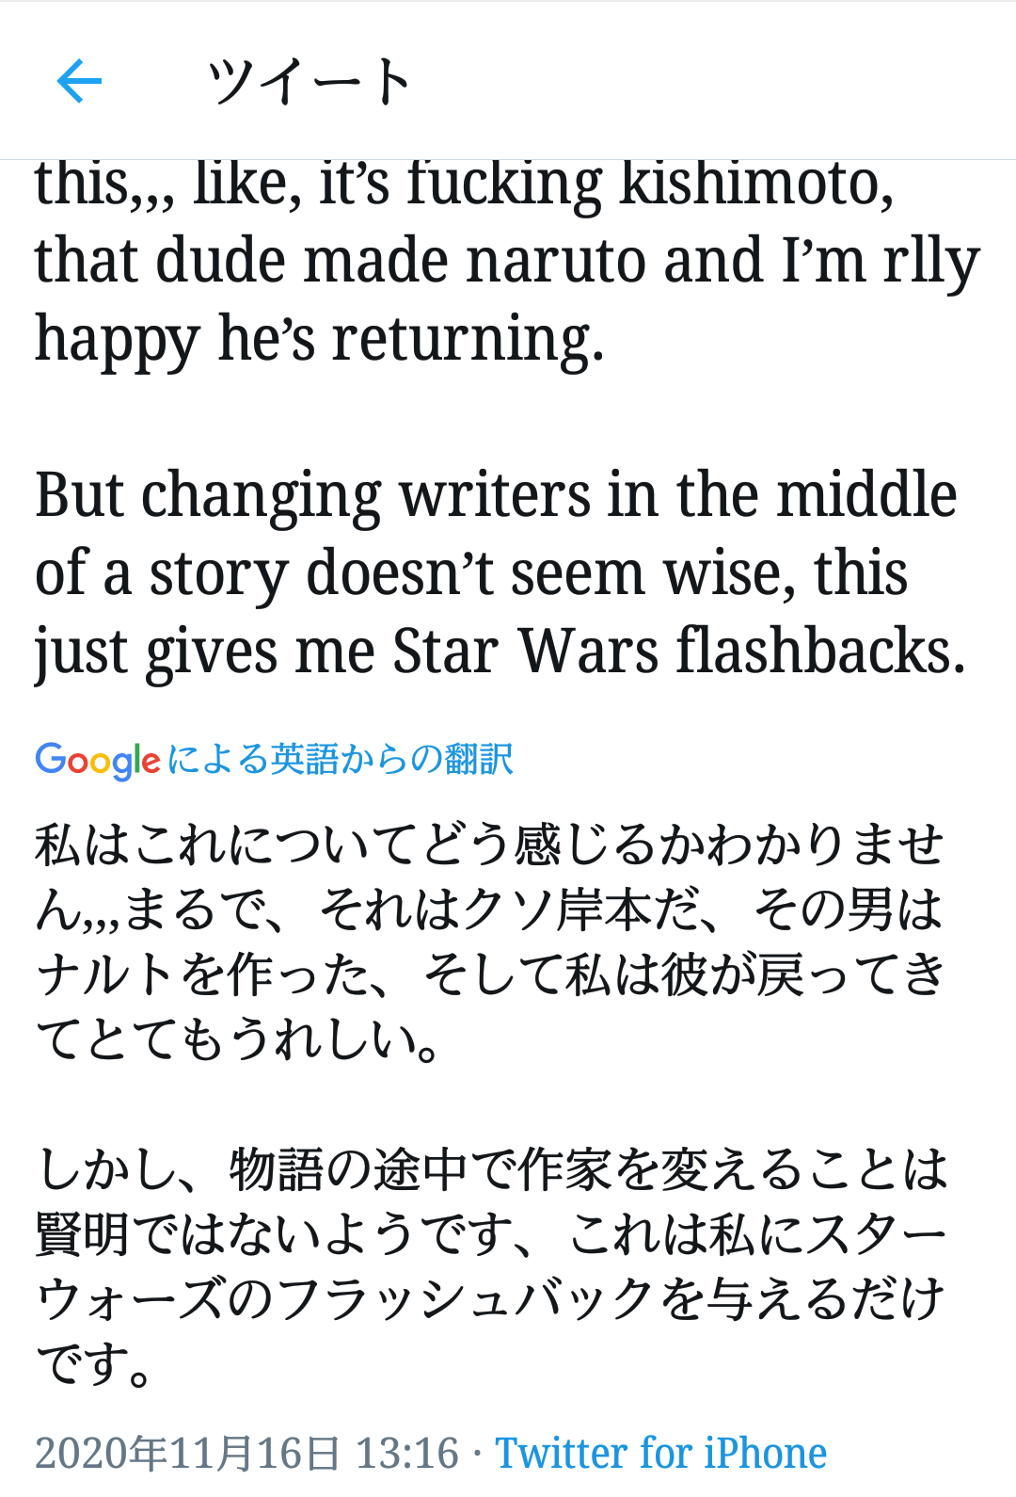
Task: Open the による英語からの翻訳 translation link
Action: (x=341, y=759)
